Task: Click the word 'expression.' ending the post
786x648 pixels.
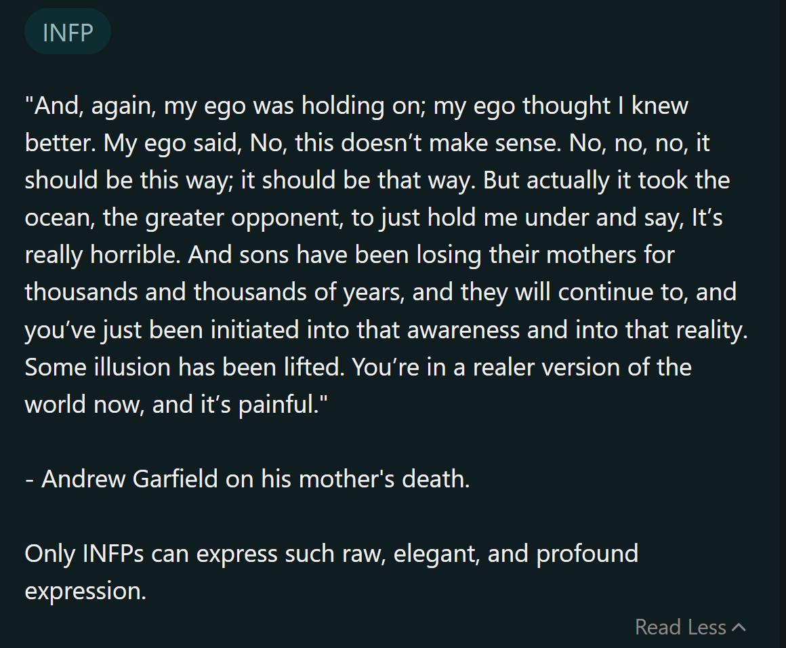Action: point(85,592)
